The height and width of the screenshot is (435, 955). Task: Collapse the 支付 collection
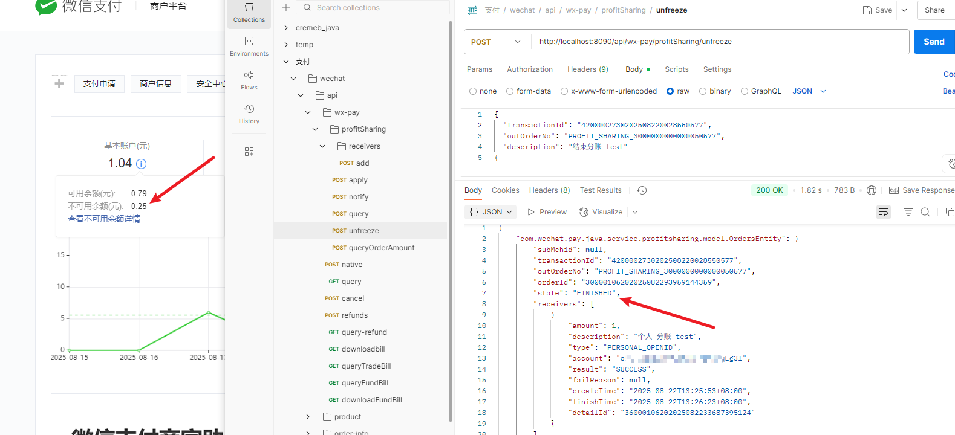tap(286, 62)
